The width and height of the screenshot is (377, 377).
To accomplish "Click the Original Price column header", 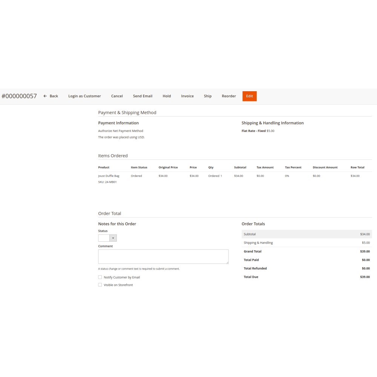I will click(x=168, y=167).
